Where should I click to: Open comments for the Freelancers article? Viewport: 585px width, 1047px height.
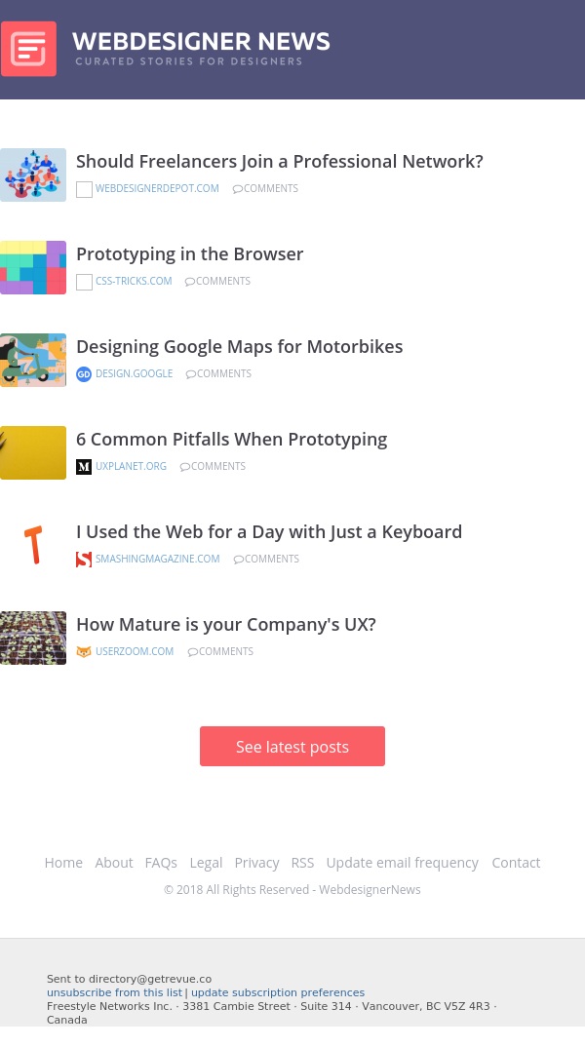coord(265,189)
